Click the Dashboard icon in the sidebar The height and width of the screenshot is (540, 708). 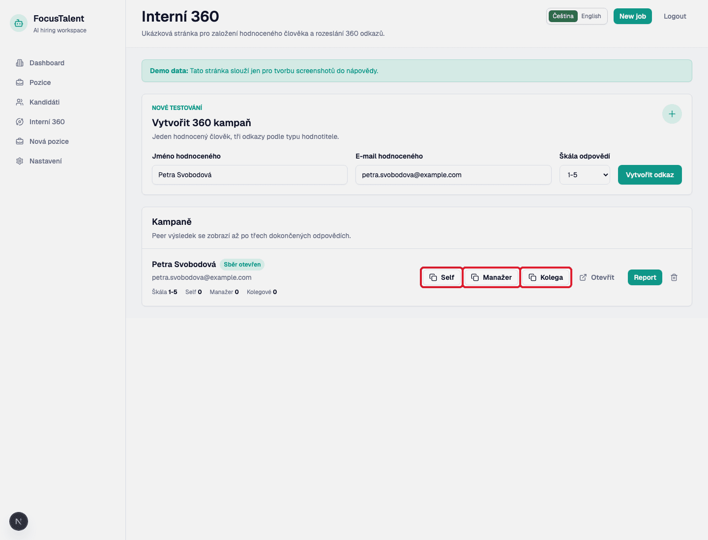pyautogui.click(x=20, y=63)
